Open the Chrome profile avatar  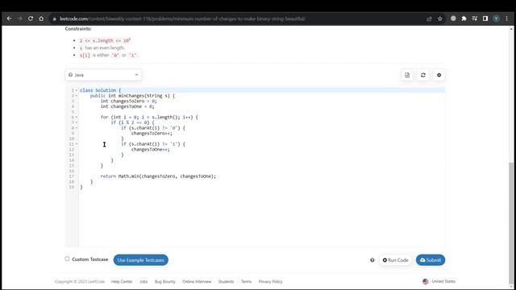[497, 19]
